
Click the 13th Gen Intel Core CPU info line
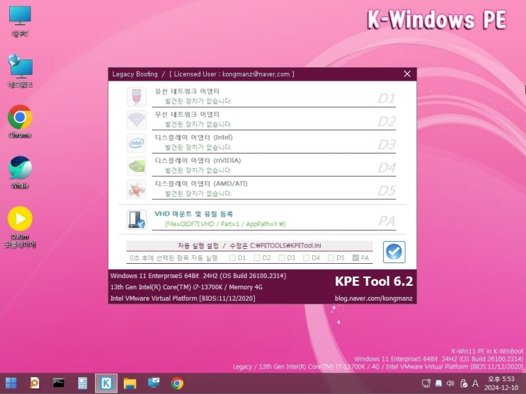[x=186, y=287]
